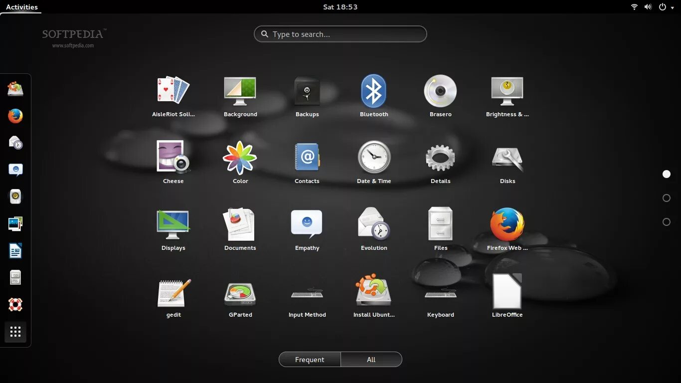
Task: Go to the third app page indicator
Action: [667, 222]
